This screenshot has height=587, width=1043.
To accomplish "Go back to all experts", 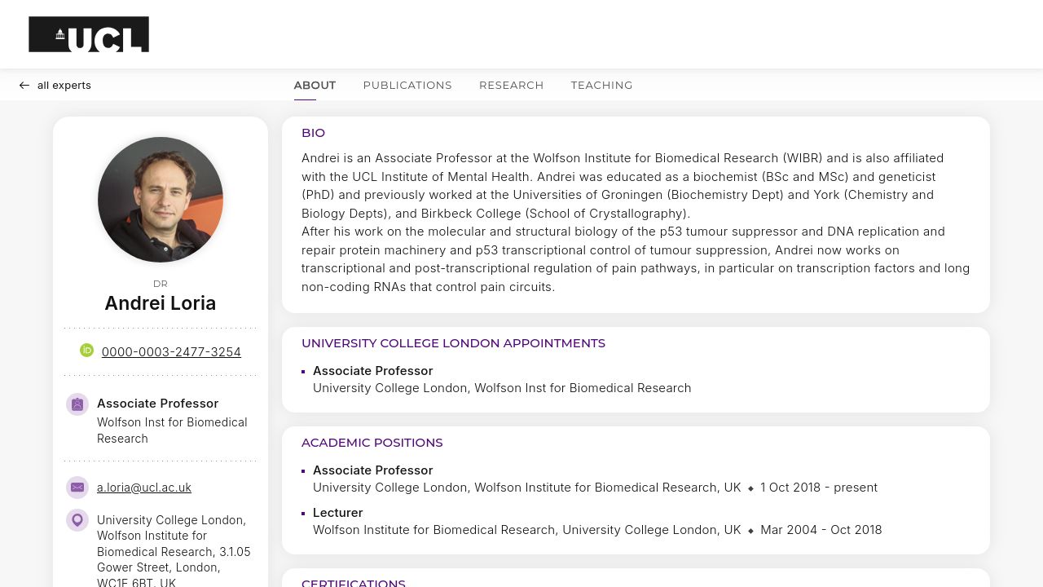I will coord(55,86).
